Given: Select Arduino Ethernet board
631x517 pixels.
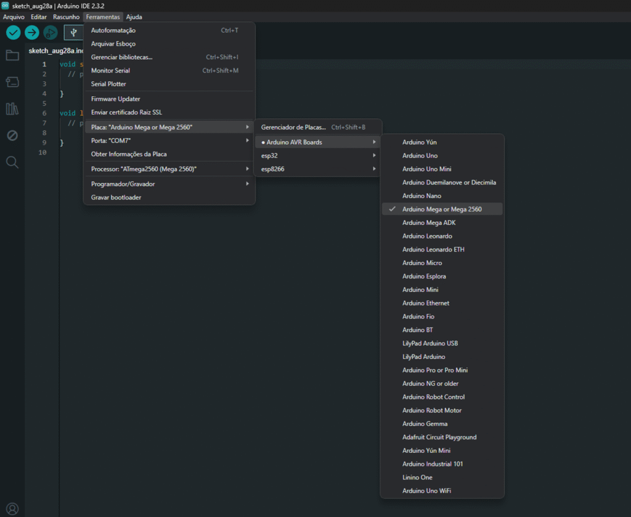Looking at the screenshot, I should point(442,303).
